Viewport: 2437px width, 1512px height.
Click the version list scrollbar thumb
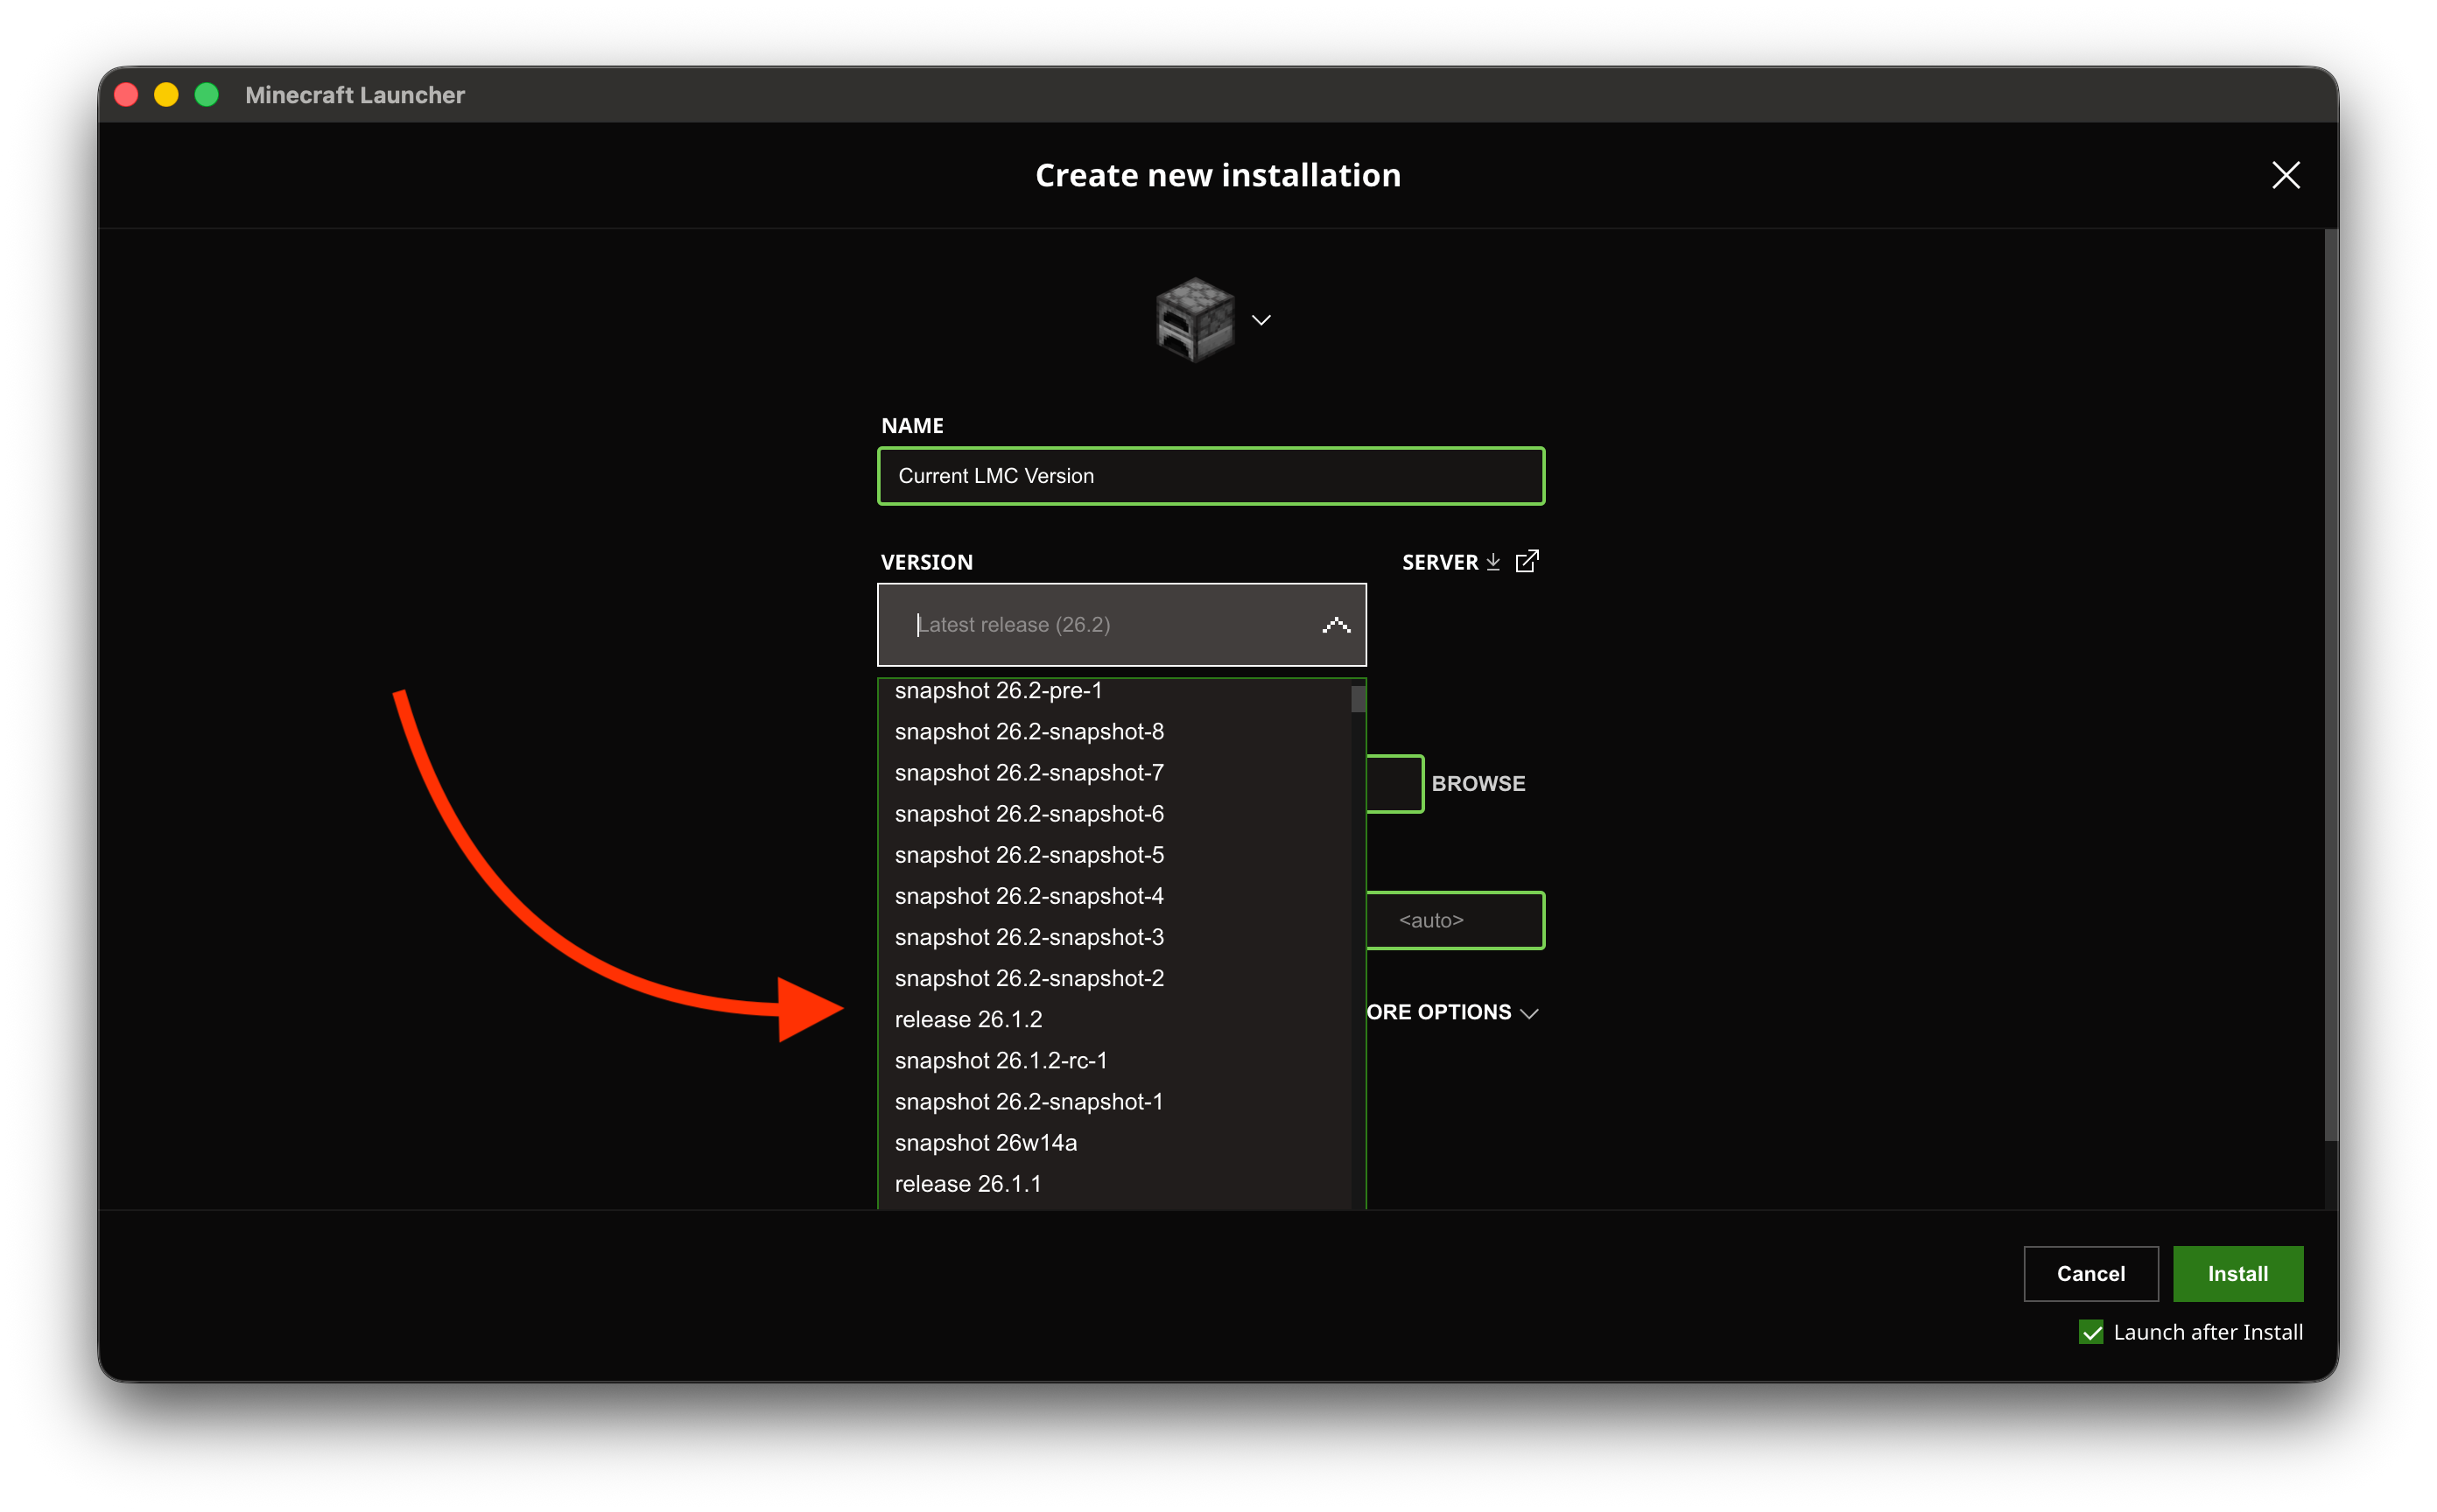[x=1358, y=698]
